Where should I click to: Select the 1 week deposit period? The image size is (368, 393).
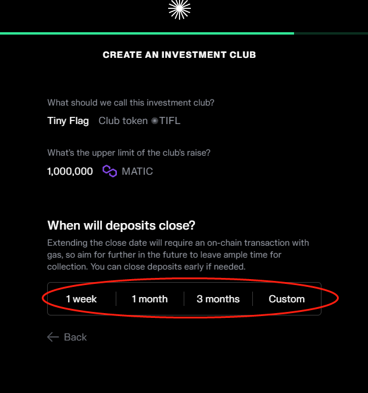82,299
